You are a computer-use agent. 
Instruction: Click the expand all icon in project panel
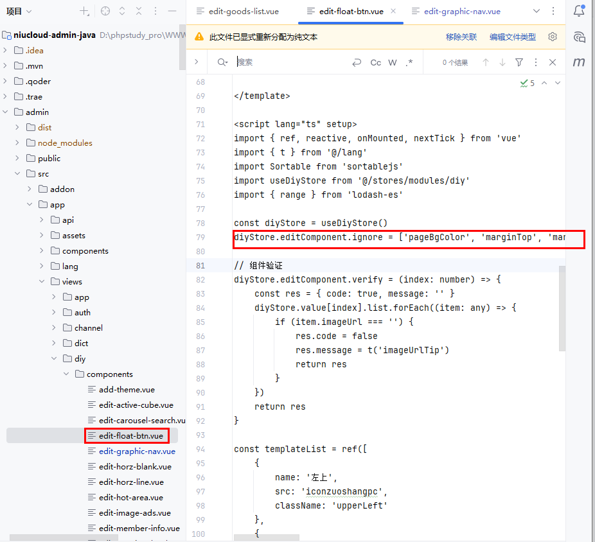122,11
